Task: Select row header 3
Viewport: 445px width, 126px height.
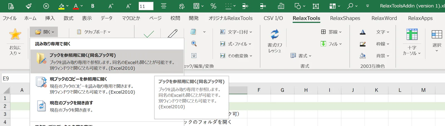Action: tap(5, 114)
